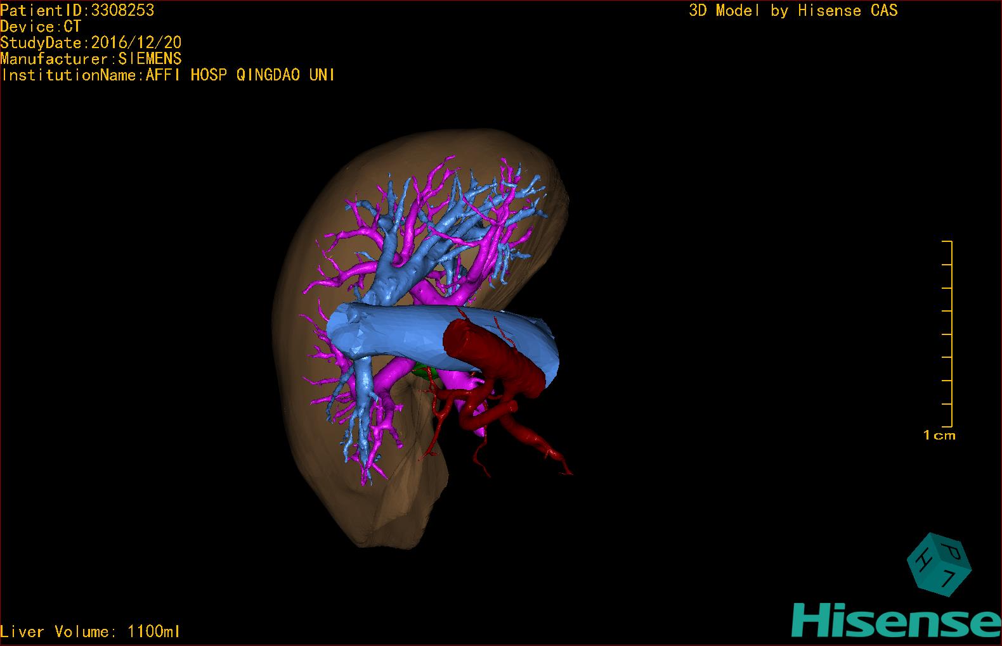The image size is (1002, 646).
Task: Click the H face of the orientation cube
Action: point(925,559)
